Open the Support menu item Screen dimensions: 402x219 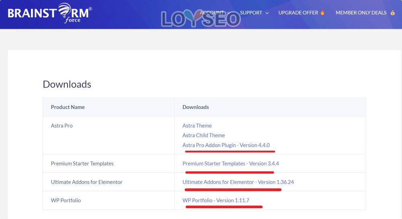click(x=251, y=12)
